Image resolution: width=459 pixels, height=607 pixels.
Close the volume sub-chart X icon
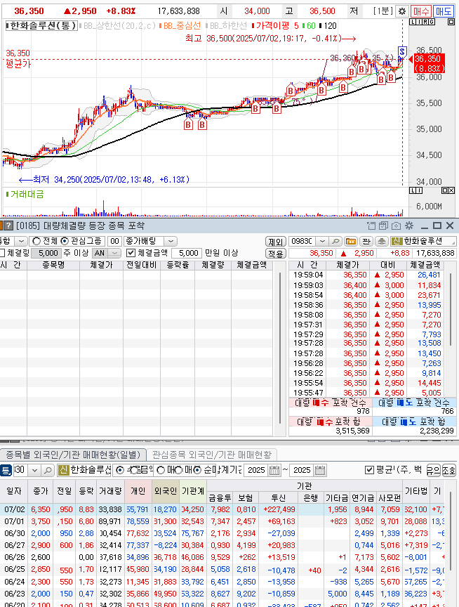(452, 190)
